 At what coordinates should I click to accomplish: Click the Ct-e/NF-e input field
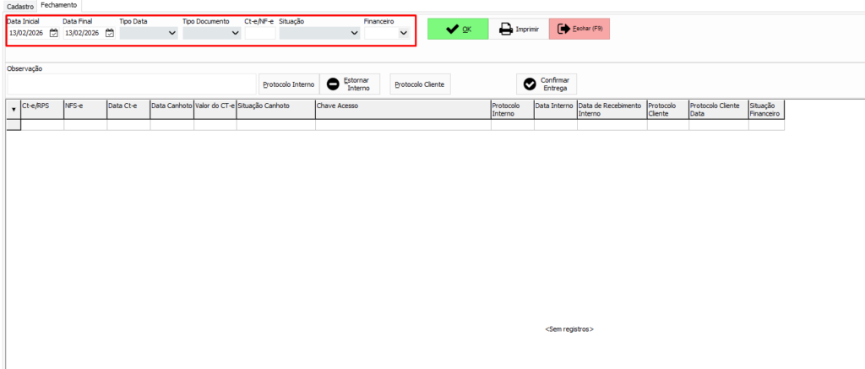(x=259, y=33)
